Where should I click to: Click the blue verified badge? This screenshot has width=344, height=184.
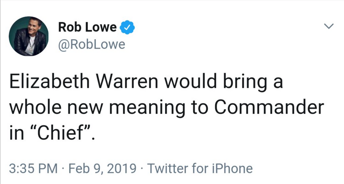point(127,27)
